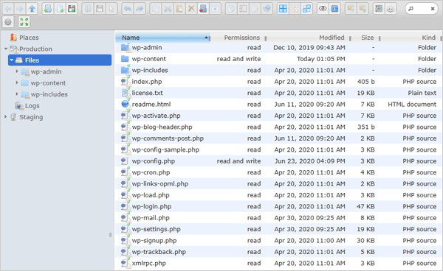Click the Select none icon
443x271 pixels.
(295, 9)
